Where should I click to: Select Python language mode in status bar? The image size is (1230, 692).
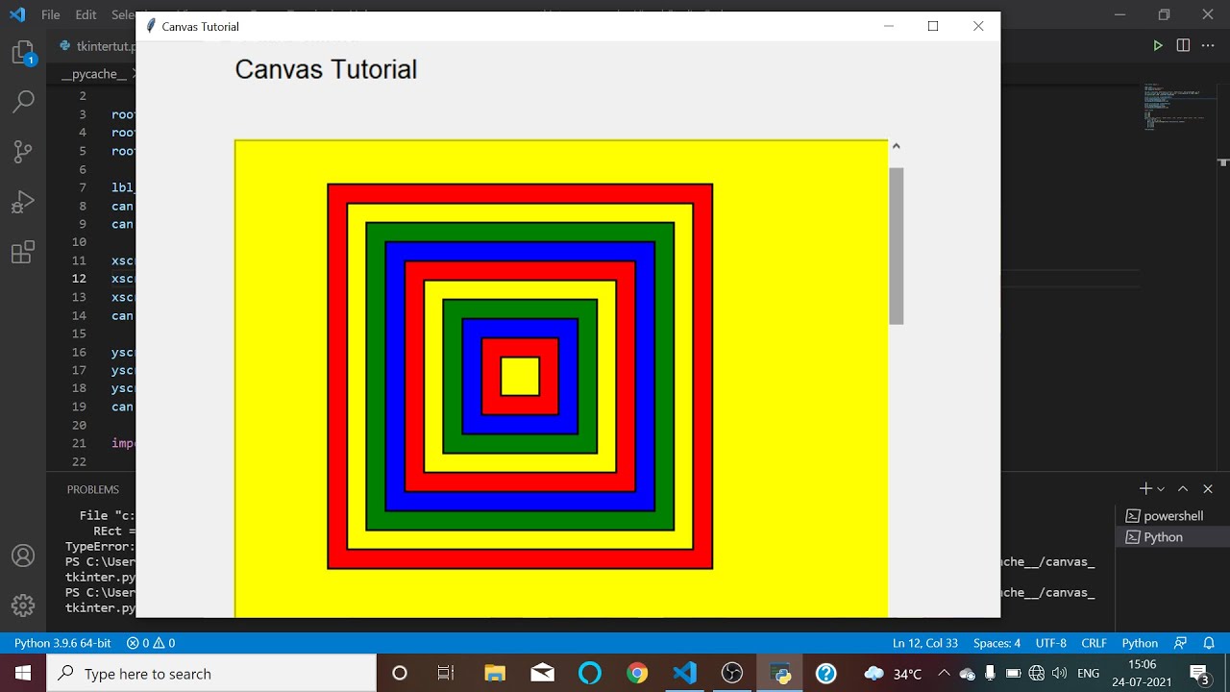[x=1140, y=643]
